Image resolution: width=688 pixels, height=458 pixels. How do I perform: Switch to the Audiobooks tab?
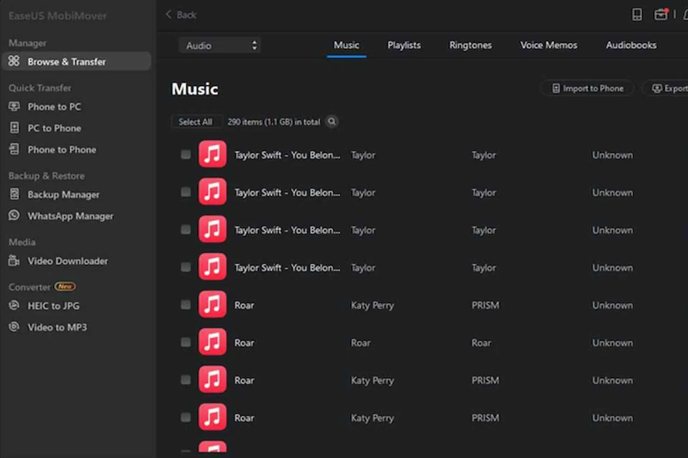point(631,45)
